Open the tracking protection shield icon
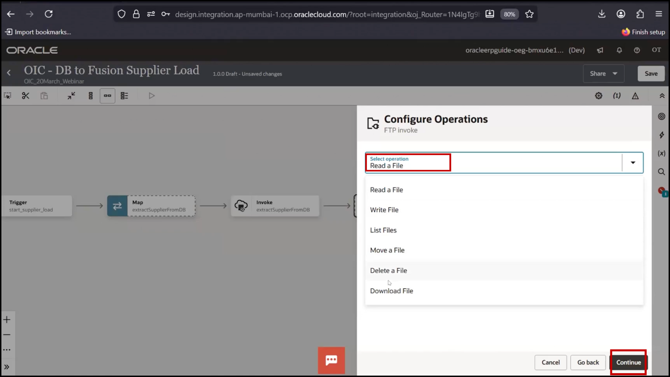 [x=121, y=14]
